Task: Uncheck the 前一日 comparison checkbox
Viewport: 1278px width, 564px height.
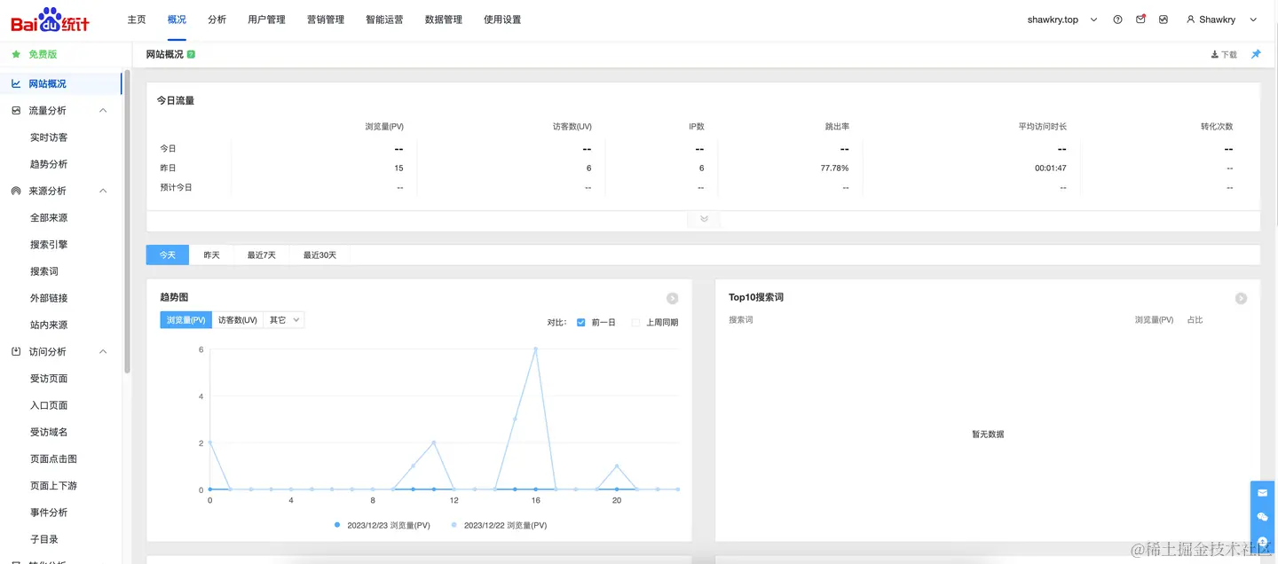Action: (x=581, y=322)
